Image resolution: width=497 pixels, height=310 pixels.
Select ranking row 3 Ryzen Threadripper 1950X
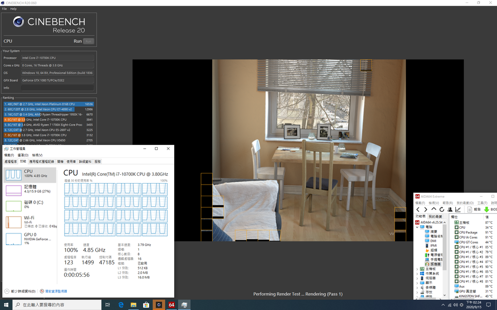coord(49,114)
